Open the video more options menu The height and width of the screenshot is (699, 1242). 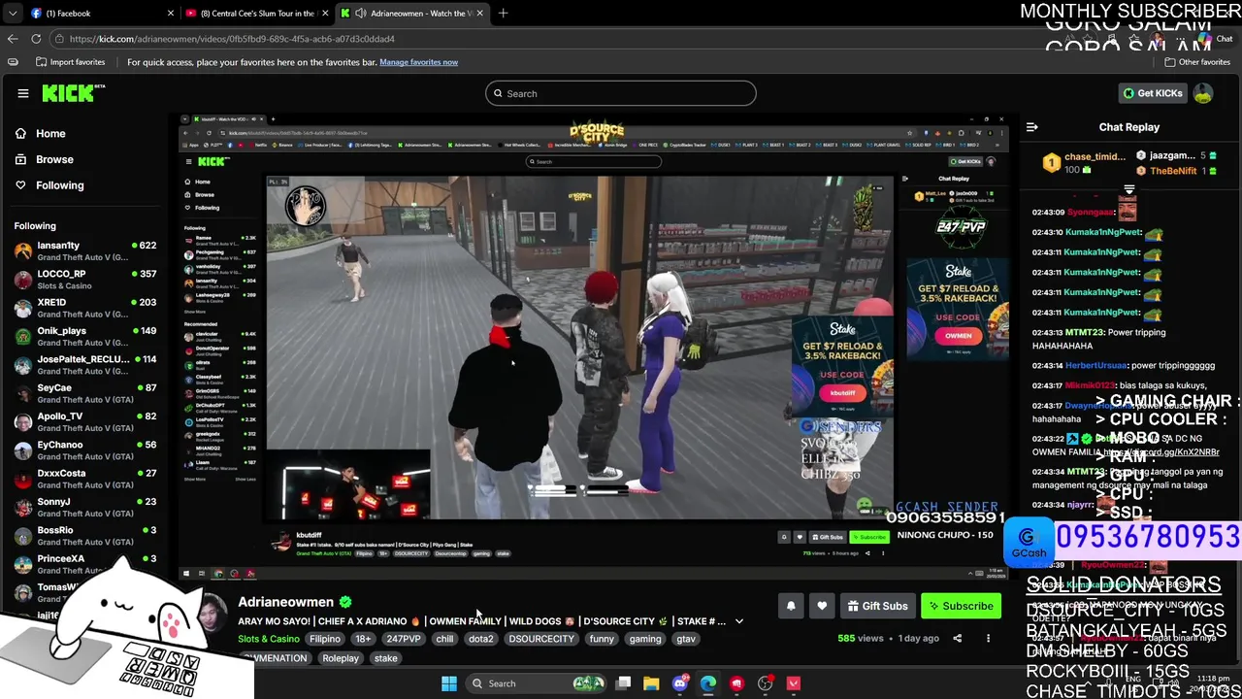pos(988,638)
